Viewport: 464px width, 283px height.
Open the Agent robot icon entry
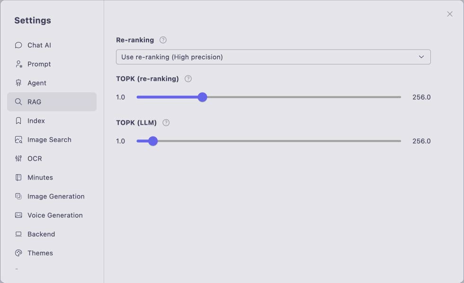click(x=18, y=83)
